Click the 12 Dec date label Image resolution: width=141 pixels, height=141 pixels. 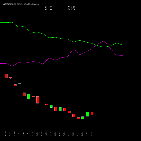[x=50, y=134]
